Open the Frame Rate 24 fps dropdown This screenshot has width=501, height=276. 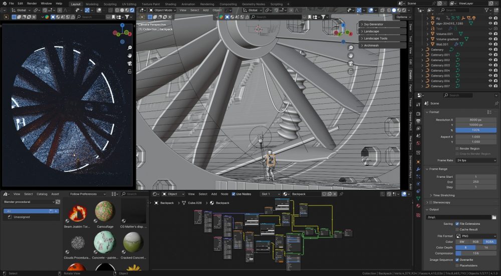[476, 160]
